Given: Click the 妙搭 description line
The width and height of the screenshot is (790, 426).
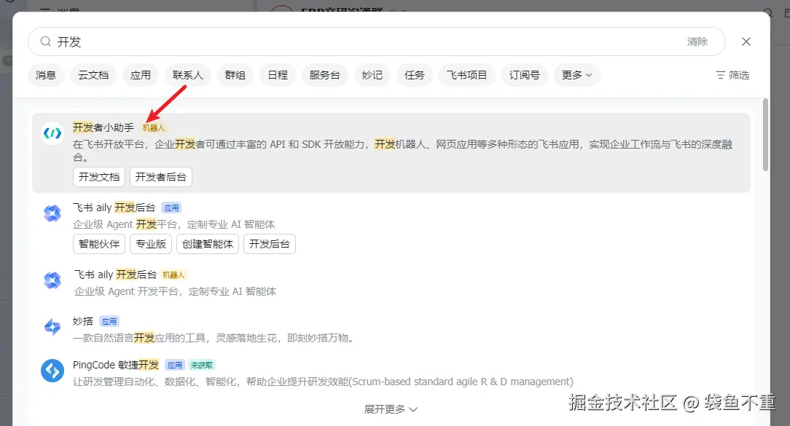Looking at the screenshot, I should 215,338.
